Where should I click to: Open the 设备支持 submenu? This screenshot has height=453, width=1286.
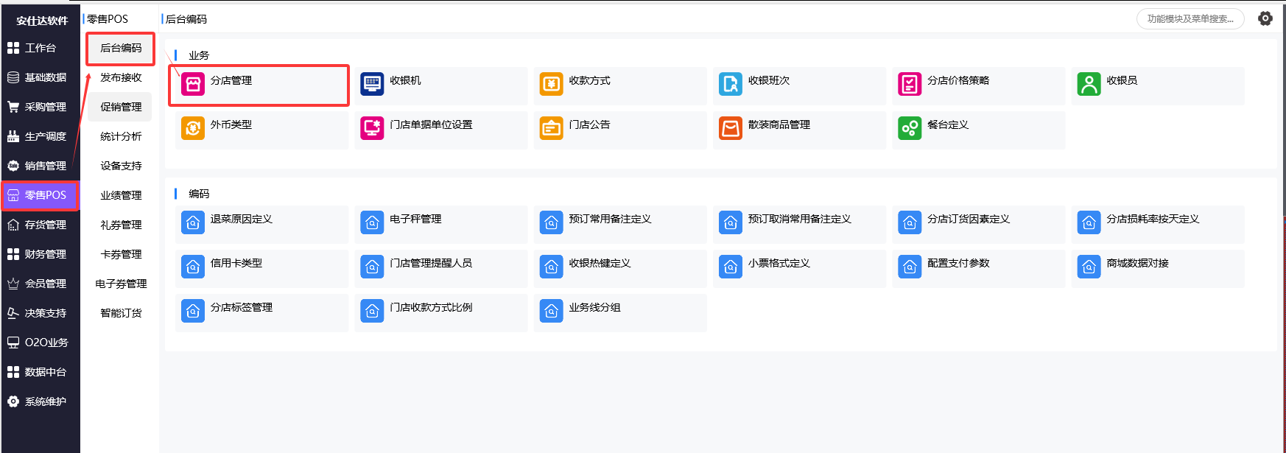[x=121, y=166]
